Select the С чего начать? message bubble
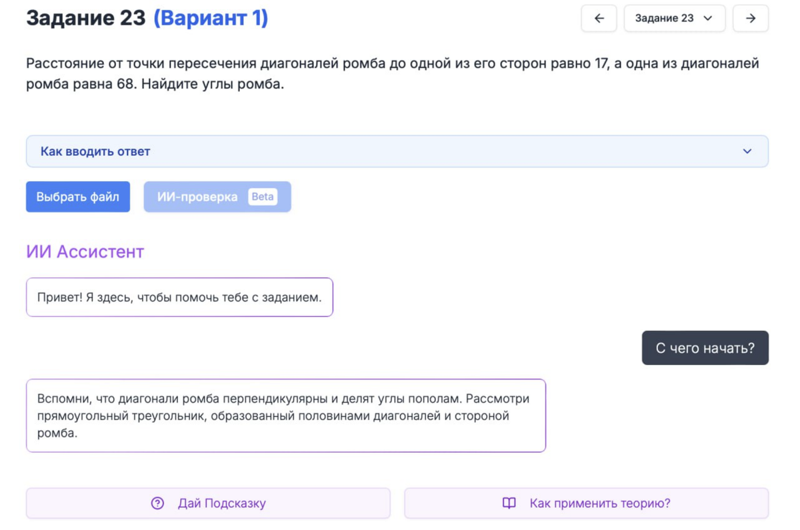Viewport: 800px width, 530px height. tap(705, 348)
